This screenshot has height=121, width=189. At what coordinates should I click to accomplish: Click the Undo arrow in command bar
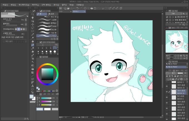click(78, 8)
